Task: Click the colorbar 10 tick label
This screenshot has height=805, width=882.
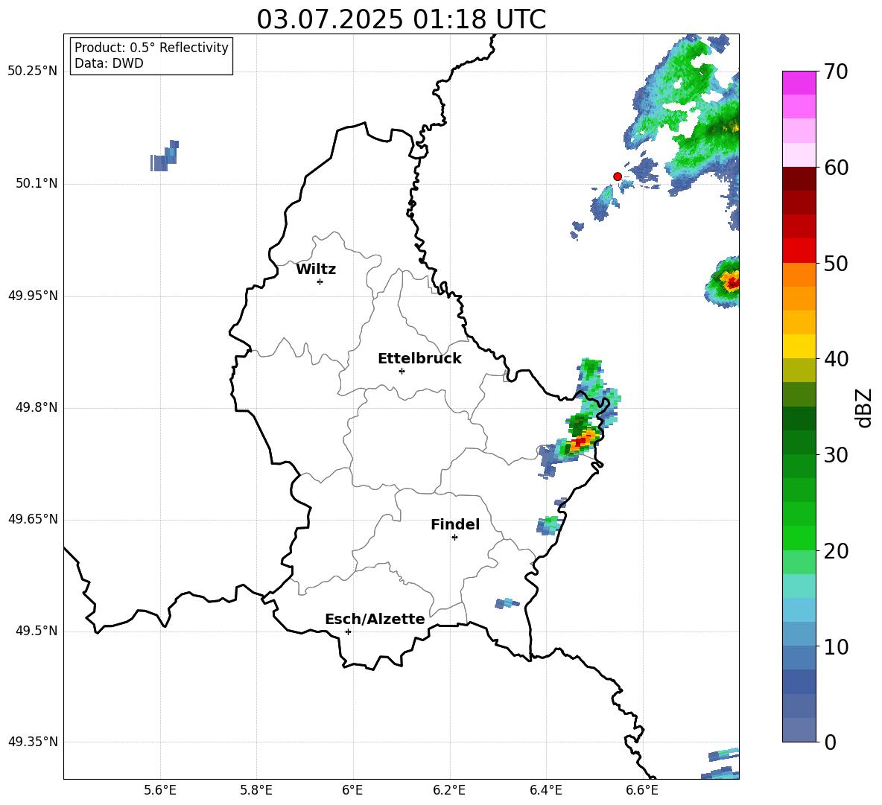Action: (x=836, y=647)
